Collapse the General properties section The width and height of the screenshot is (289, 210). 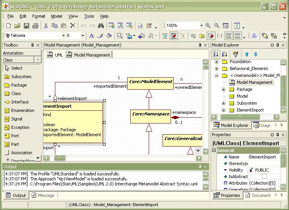tap(214, 150)
